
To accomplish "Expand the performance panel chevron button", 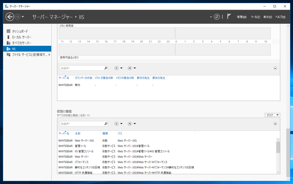I will point(275,68).
